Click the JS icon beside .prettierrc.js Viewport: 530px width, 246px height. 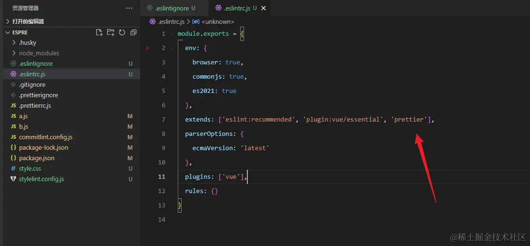pyautogui.click(x=13, y=105)
